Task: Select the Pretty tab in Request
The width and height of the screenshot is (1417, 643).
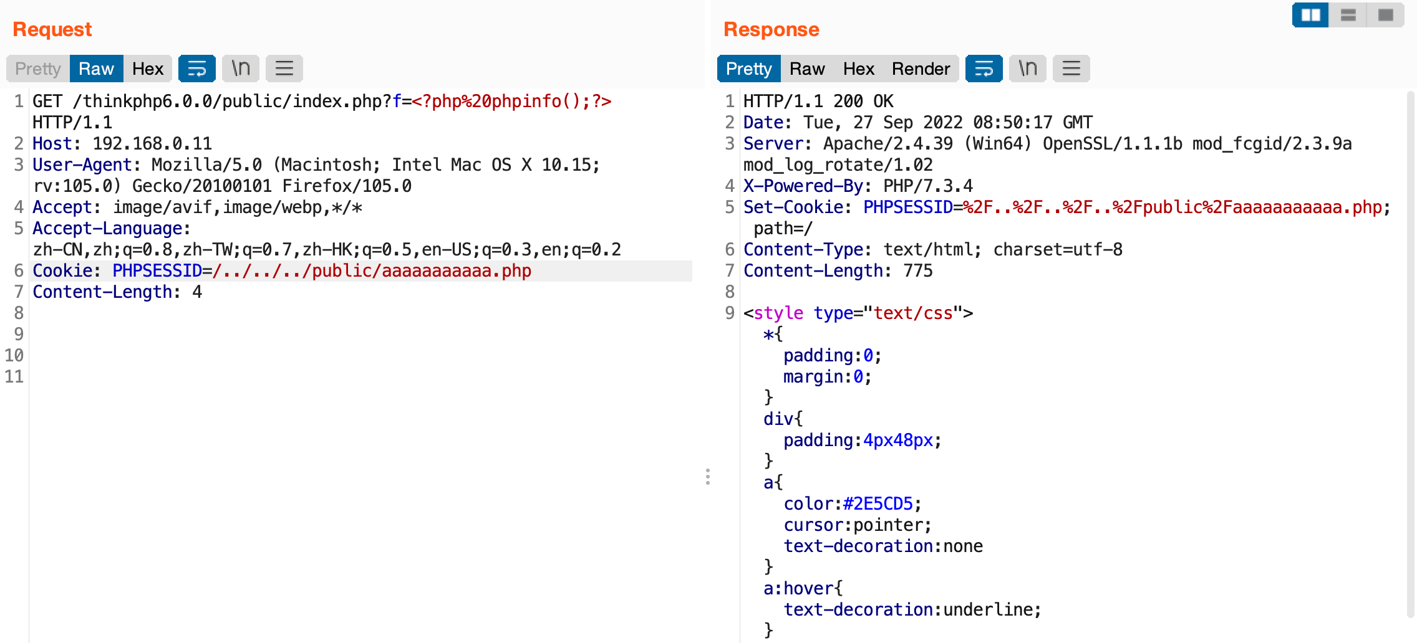Action: (38, 69)
